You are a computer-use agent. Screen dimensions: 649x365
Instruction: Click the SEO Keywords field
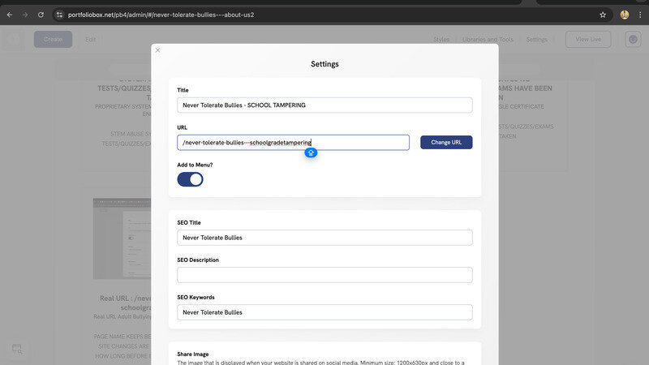pyautogui.click(x=324, y=312)
